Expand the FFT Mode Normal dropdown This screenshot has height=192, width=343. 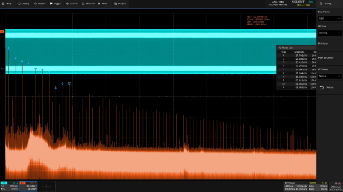(329, 76)
